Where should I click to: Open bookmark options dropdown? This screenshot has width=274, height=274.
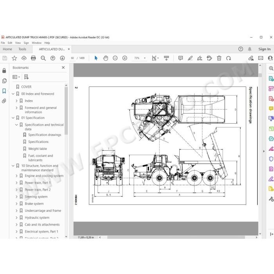click(x=16, y=77)
